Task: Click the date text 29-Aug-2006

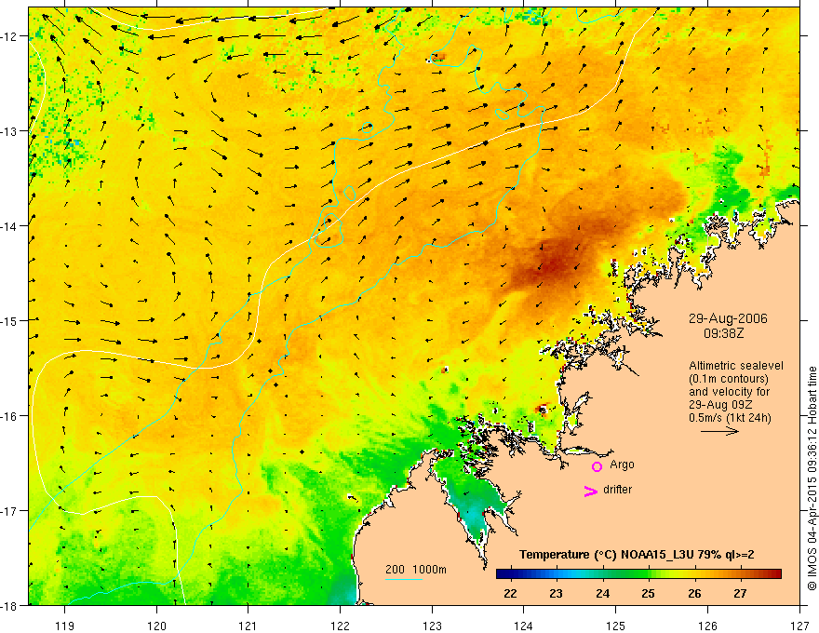Action: click(x=728, y=318)
